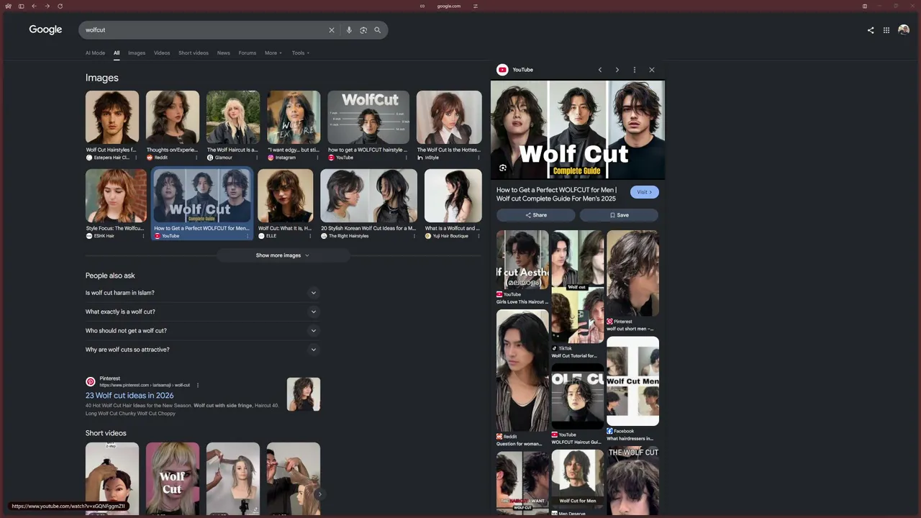Open the preview panel three-dot menu
Image resolution: width=921 pixels, height=518 pixels.
[634, 70]
